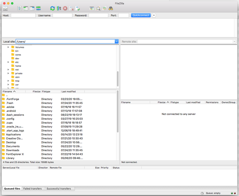Open the Site Manager icon
The image size is (239, 196).
pos(5,9)
